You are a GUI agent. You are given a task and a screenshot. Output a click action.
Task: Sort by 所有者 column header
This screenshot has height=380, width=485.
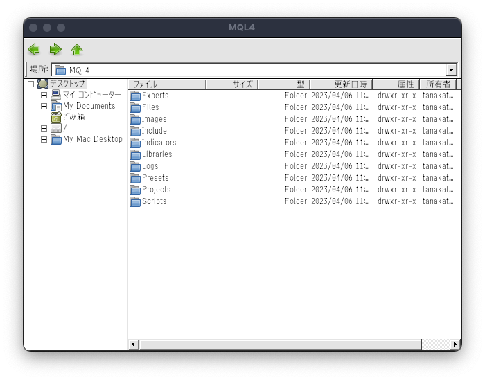click(439, 84)
